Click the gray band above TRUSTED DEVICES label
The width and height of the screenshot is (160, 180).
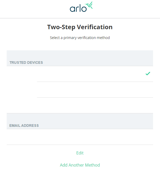point(80,55)
